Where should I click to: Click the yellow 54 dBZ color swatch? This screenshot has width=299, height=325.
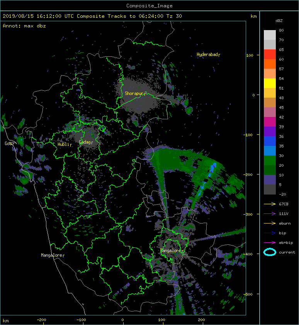270,83
